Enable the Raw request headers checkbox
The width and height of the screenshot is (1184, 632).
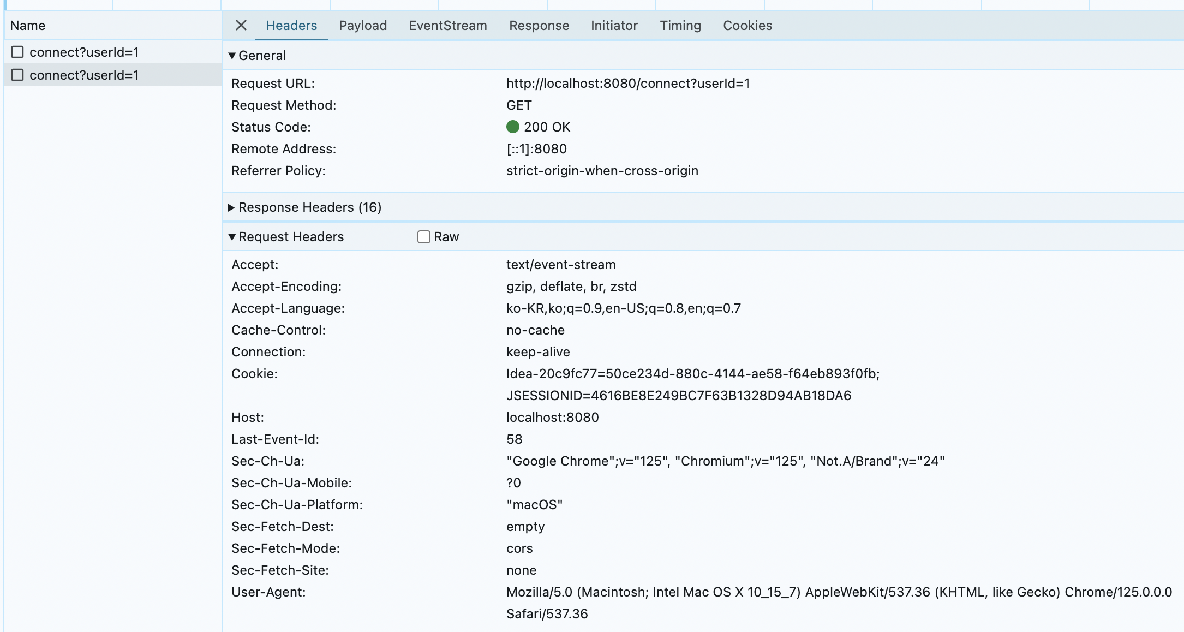pos(424,237)
